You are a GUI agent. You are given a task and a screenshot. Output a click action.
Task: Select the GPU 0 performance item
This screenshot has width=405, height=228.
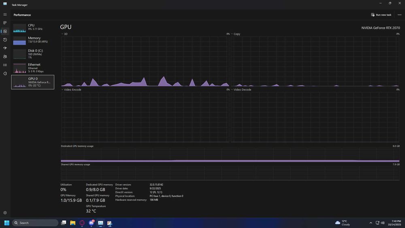(32, 82)
